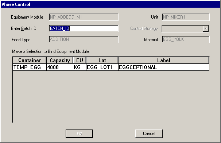Click the EGGCEPTIONAL label cell
This screenshot has width=221, height=143.
pos(164,67)
